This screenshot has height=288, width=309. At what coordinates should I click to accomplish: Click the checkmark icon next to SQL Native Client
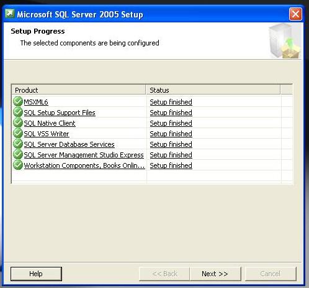click(x=18, y=123)
